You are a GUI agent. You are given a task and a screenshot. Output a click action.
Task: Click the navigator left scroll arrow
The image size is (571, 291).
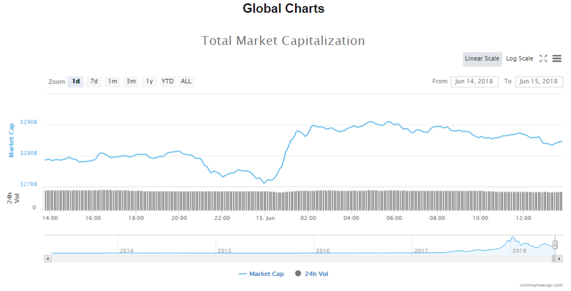pos(47,259)
